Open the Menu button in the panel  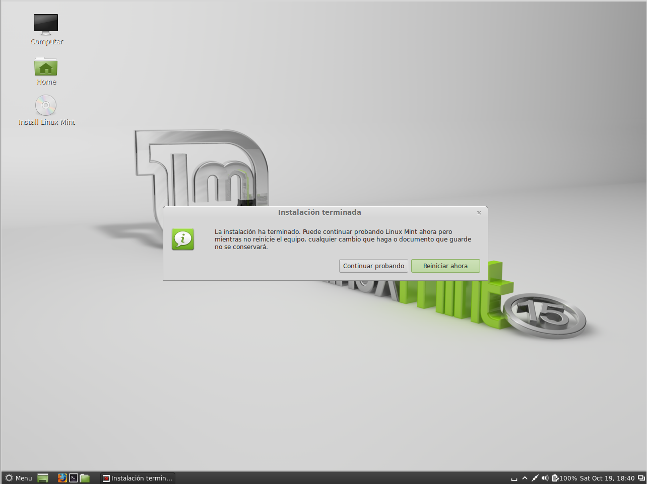tap(19, 478)
